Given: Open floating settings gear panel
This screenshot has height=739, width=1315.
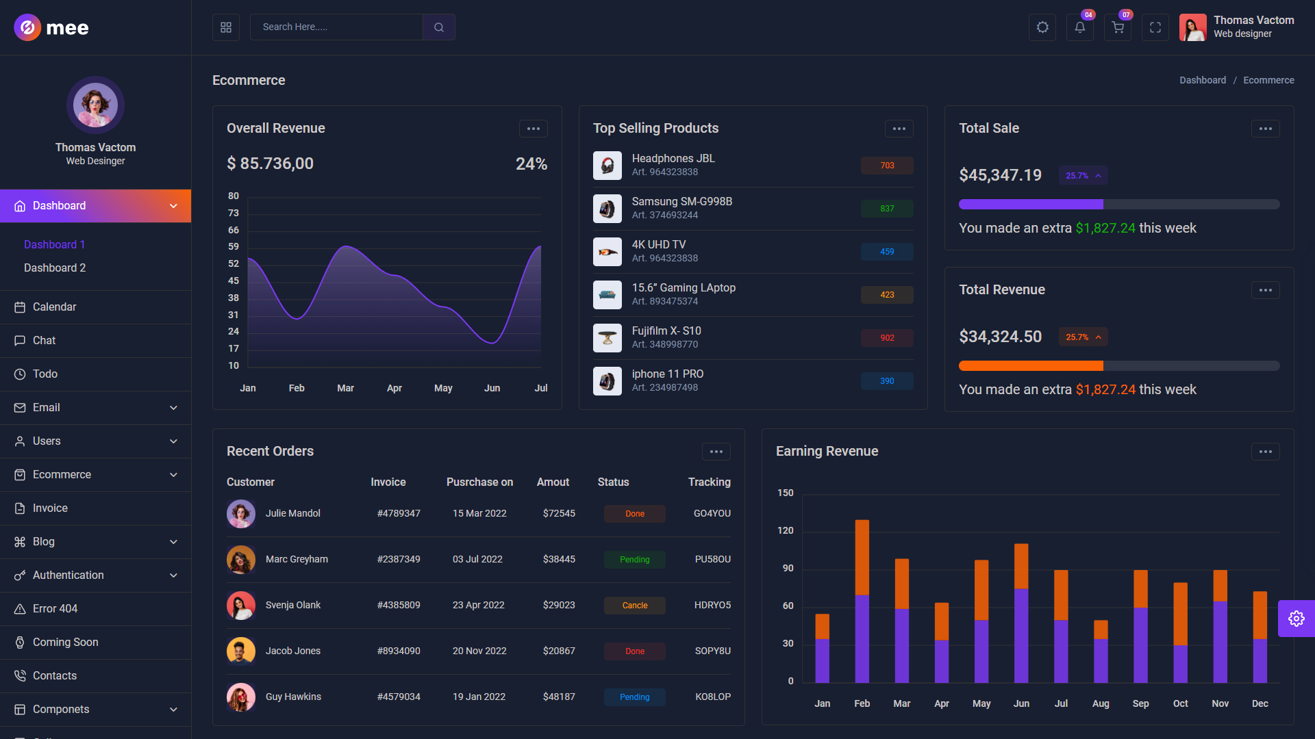Looking at the screenshot, I should click(x=1296, y=619).
